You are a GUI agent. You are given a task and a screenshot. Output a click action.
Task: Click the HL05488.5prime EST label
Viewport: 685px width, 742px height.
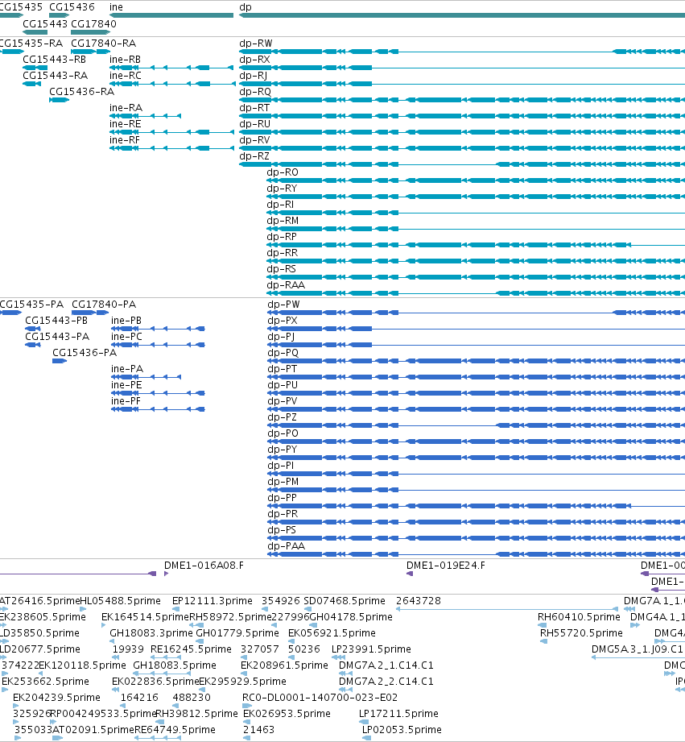(x=121, y=600)
